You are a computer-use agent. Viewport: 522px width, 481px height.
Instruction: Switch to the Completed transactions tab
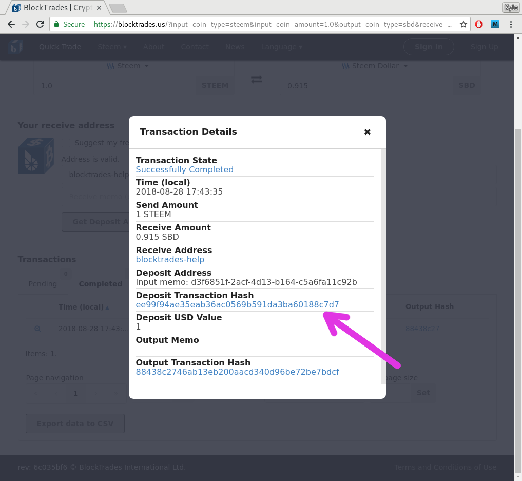pyautogui.click(x=100, y=284)
